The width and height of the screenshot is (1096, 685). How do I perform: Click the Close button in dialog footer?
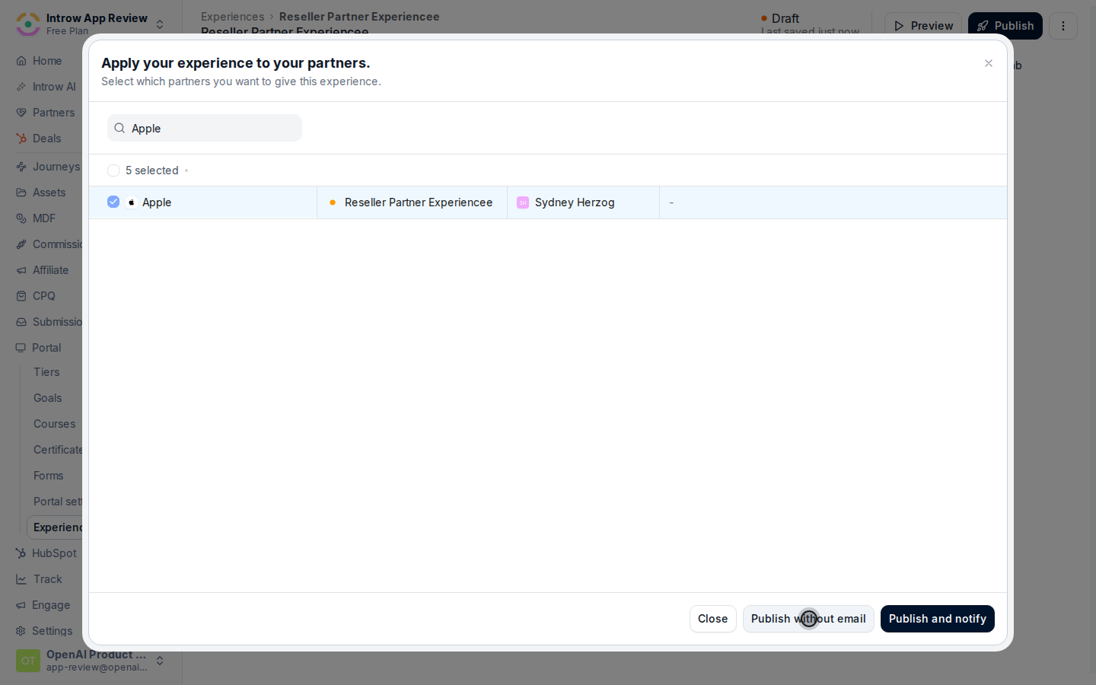tap(712, 619)
